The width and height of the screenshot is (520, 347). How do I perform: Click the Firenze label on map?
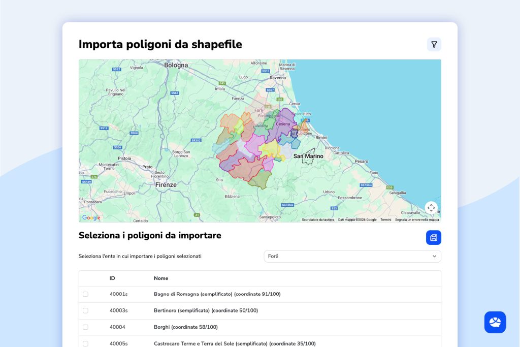click(166, 185)
